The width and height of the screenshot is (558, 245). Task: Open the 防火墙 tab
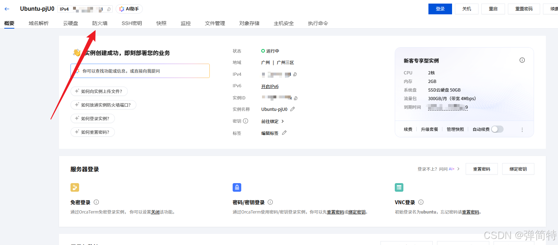click(x=100, y=23)
